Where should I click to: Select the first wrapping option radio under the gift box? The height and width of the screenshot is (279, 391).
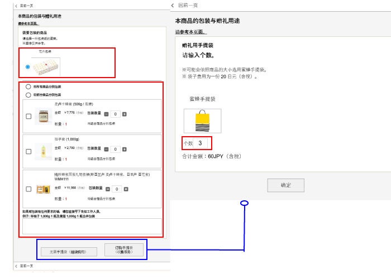[x=28, y=87]
